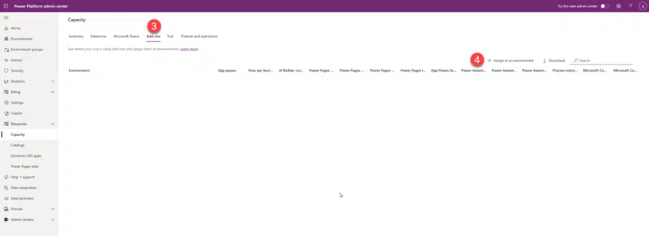Click the Assign to an environment label
This screenshot has height=236, width=649.
[513, 60]
